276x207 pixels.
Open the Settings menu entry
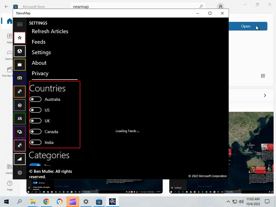[x=41, y=53]
